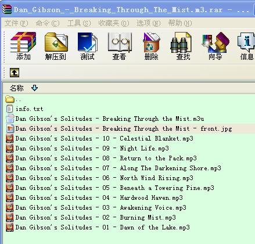Click the front.jpg image file icon

[x=10, y=128]
